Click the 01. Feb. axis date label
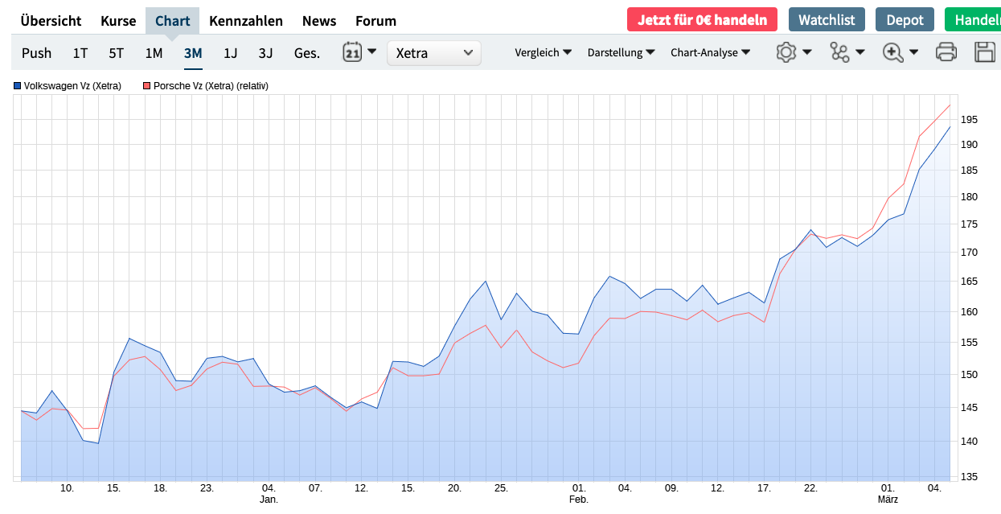This screenshot has height=514, width=1001. click(579, 493)
